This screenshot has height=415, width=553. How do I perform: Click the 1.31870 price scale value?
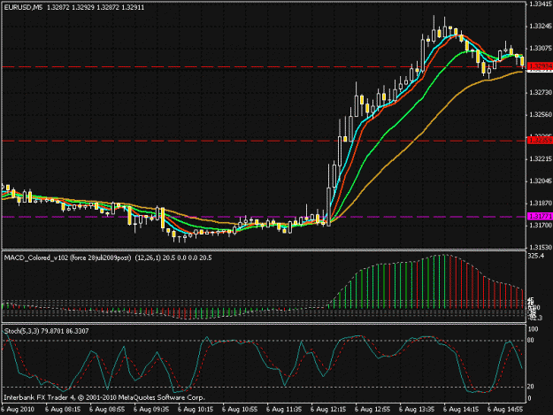click(x=540, y=204)
